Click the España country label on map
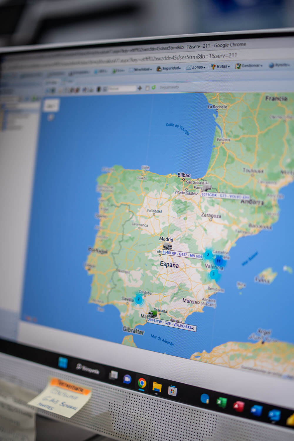294x441 pixels. 169,265
